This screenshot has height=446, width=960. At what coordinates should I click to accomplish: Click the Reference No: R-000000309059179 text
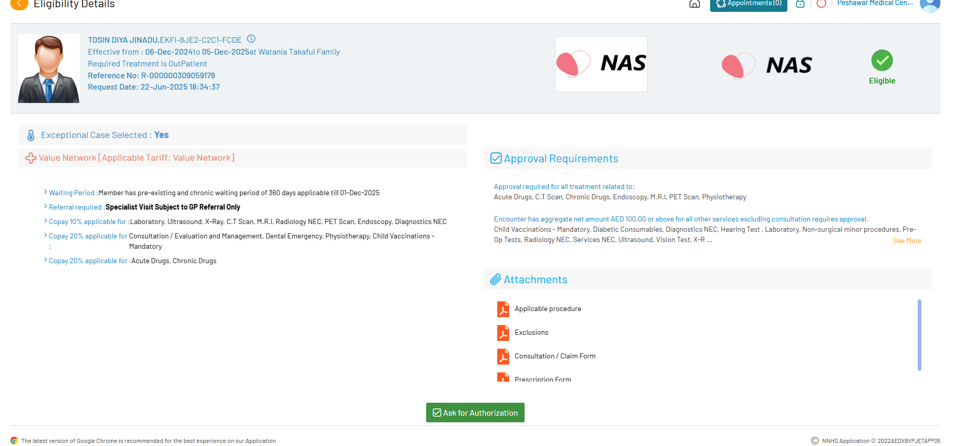151,76
